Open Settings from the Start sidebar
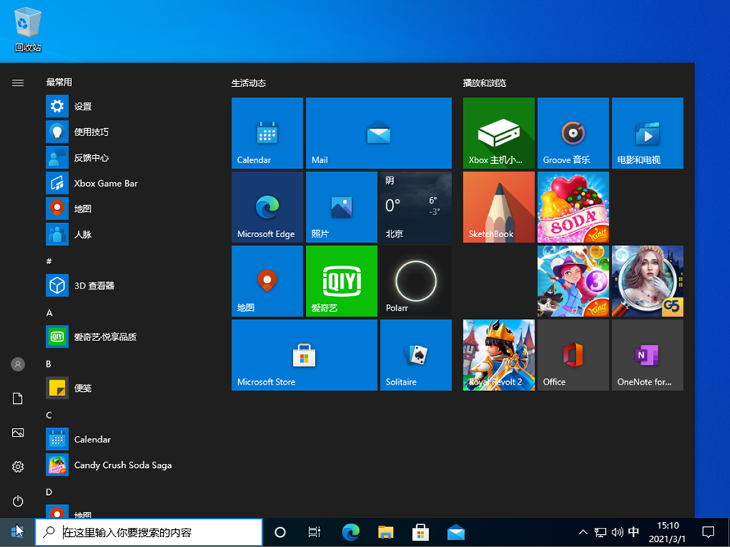The image size is (730, 547). pyautogui.click(x=18, y=467)
